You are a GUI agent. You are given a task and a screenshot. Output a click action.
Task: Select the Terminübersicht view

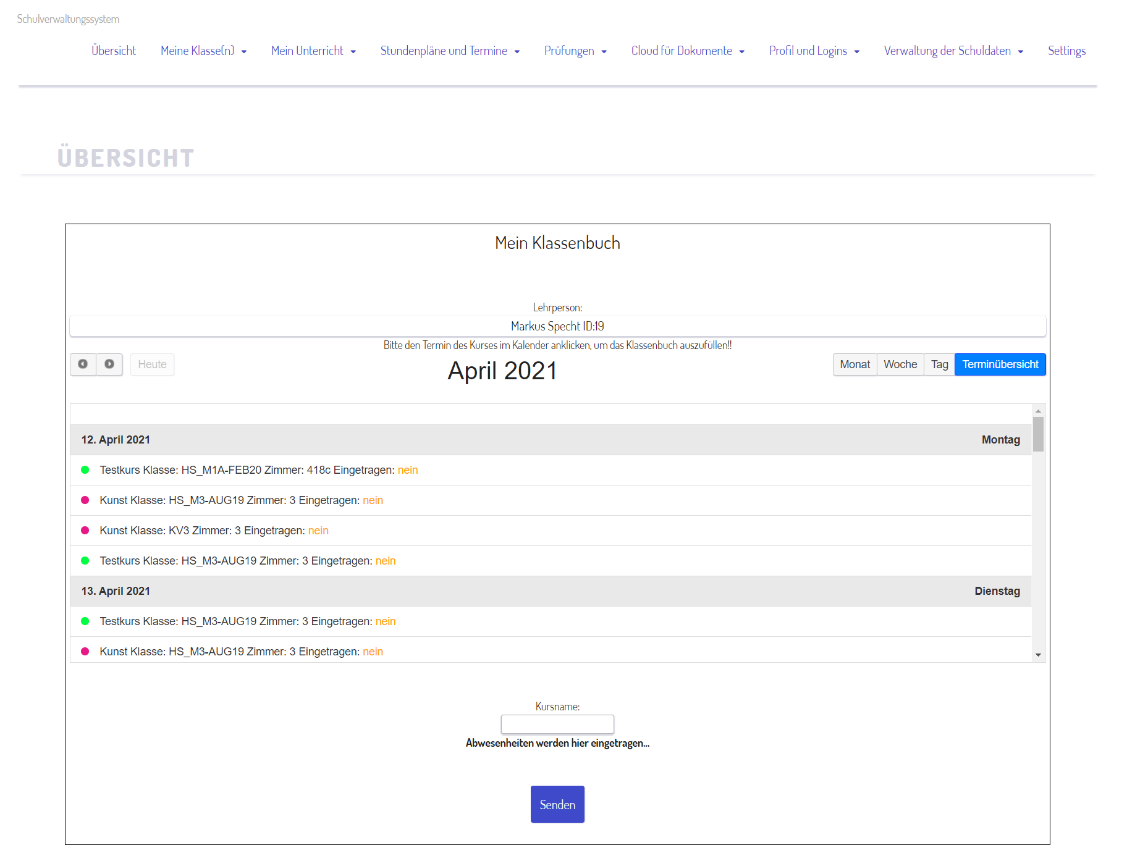1000,364
